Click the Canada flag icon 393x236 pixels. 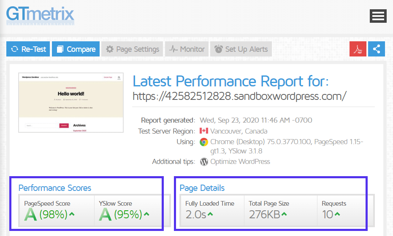pos(204,131)
